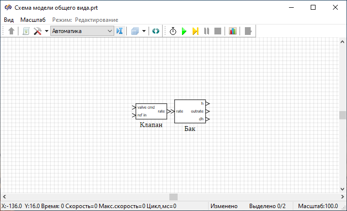Screen dimensions: 347x211
Task: Open the Вид menu
Action: pyautogui.click(x=9, y=19)
